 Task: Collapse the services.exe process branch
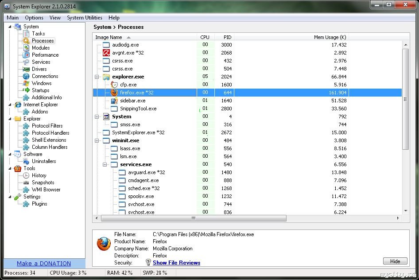[105, 164]
